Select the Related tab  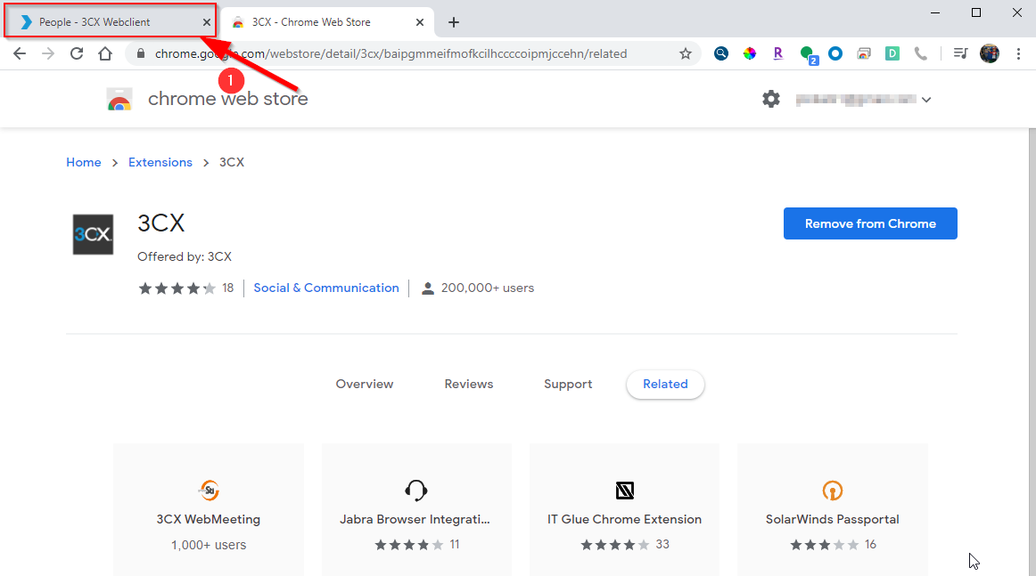tap(665, 384)
